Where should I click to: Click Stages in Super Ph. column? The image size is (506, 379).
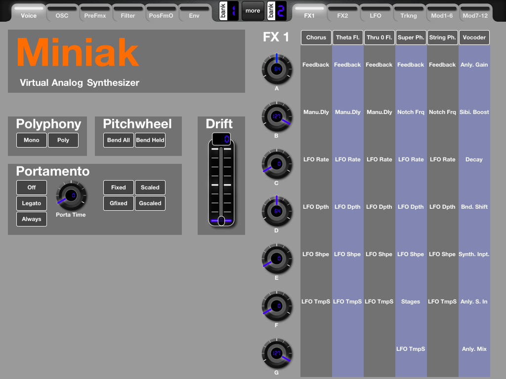[411, 302]
